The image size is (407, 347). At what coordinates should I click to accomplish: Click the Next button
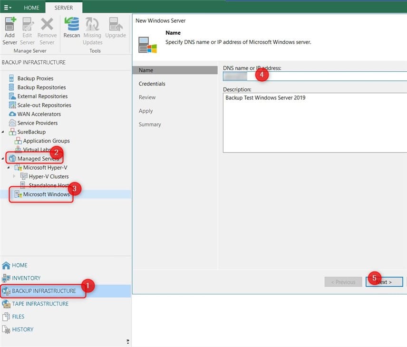[385, 282]
